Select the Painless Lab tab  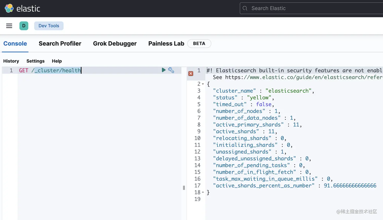[x=166, y=43]
